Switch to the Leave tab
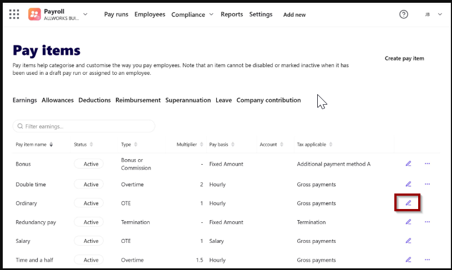452x270 pixels. point(224,100)
